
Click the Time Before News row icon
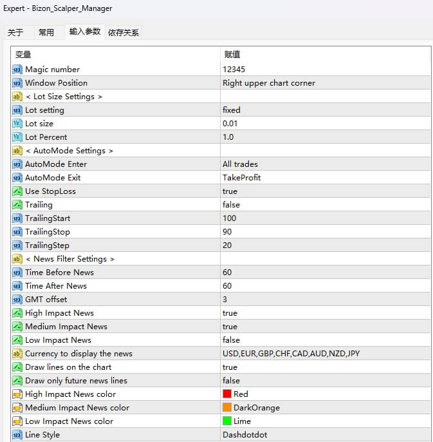[x=17, y=273]
